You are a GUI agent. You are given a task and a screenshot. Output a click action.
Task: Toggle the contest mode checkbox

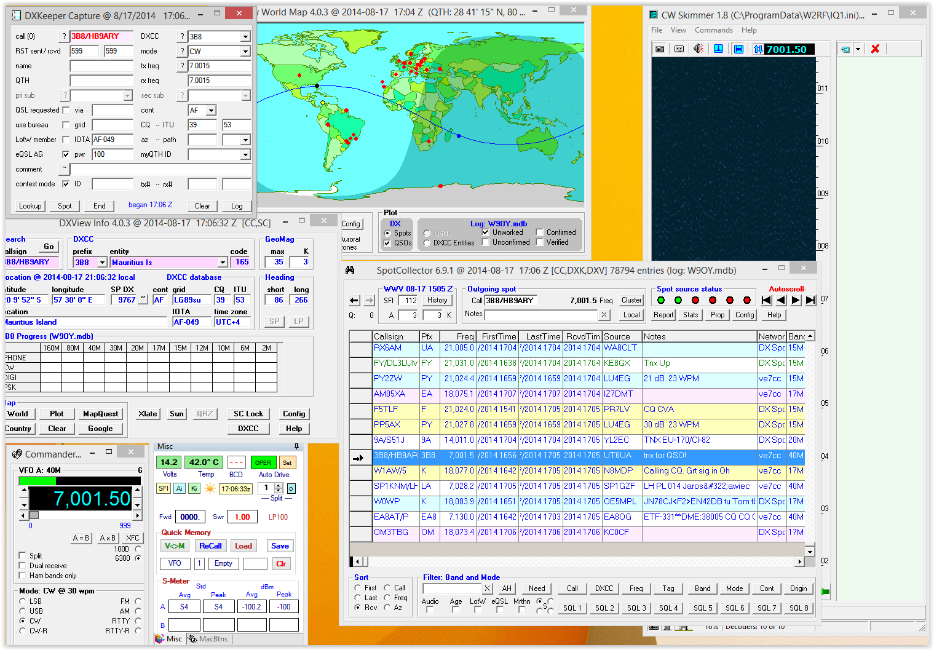tap(66, 184)
